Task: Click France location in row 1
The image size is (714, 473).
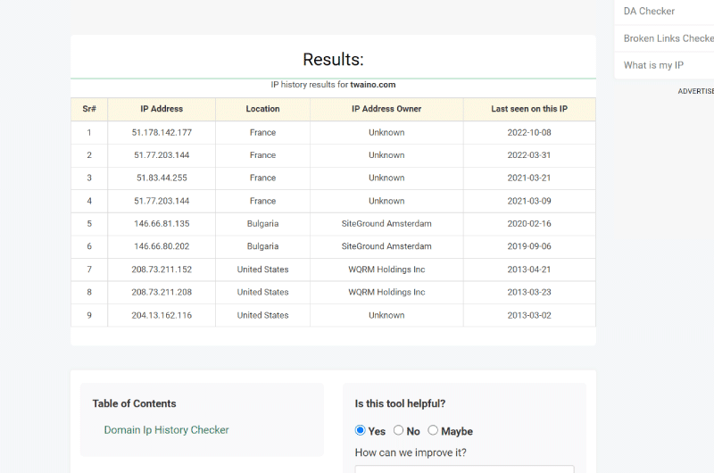Action: tap(262, 132)
